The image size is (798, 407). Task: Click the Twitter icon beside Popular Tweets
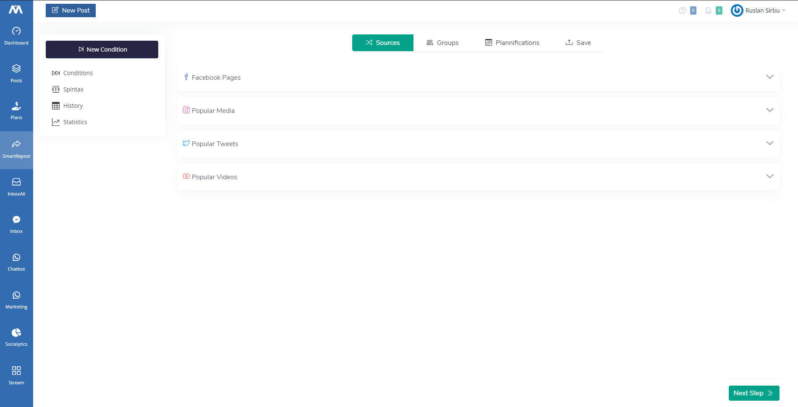[186, 143]
